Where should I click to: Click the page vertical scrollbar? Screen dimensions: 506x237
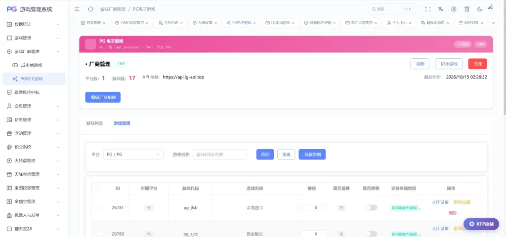pos(504,58)
